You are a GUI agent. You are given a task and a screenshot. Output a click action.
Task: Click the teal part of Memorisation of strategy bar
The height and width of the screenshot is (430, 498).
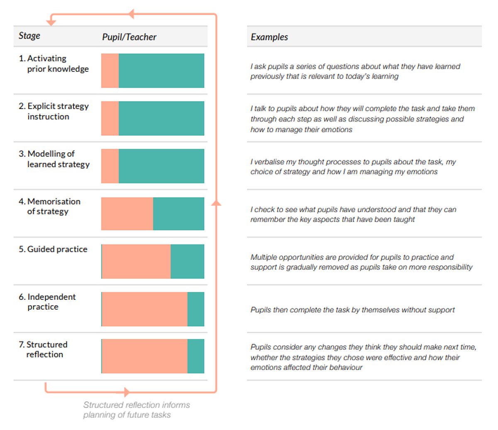click(178, 214)
